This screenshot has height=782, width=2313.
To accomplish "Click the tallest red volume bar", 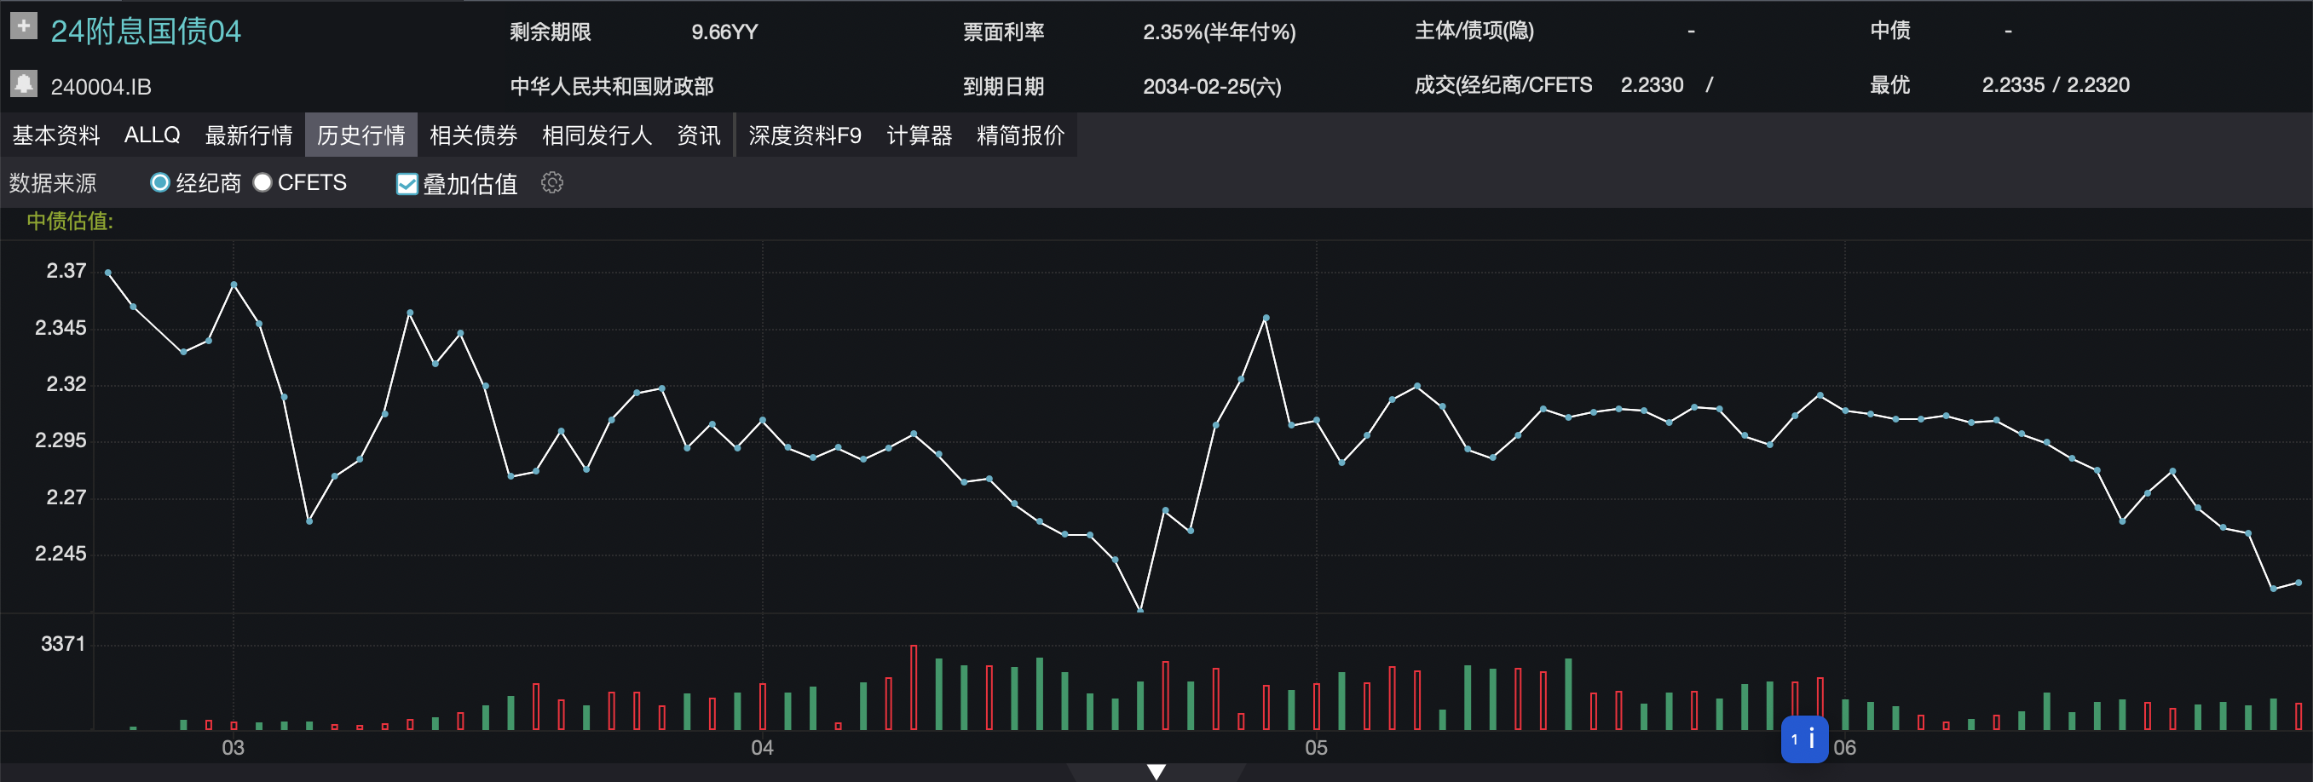I will (x=913, y=687).
